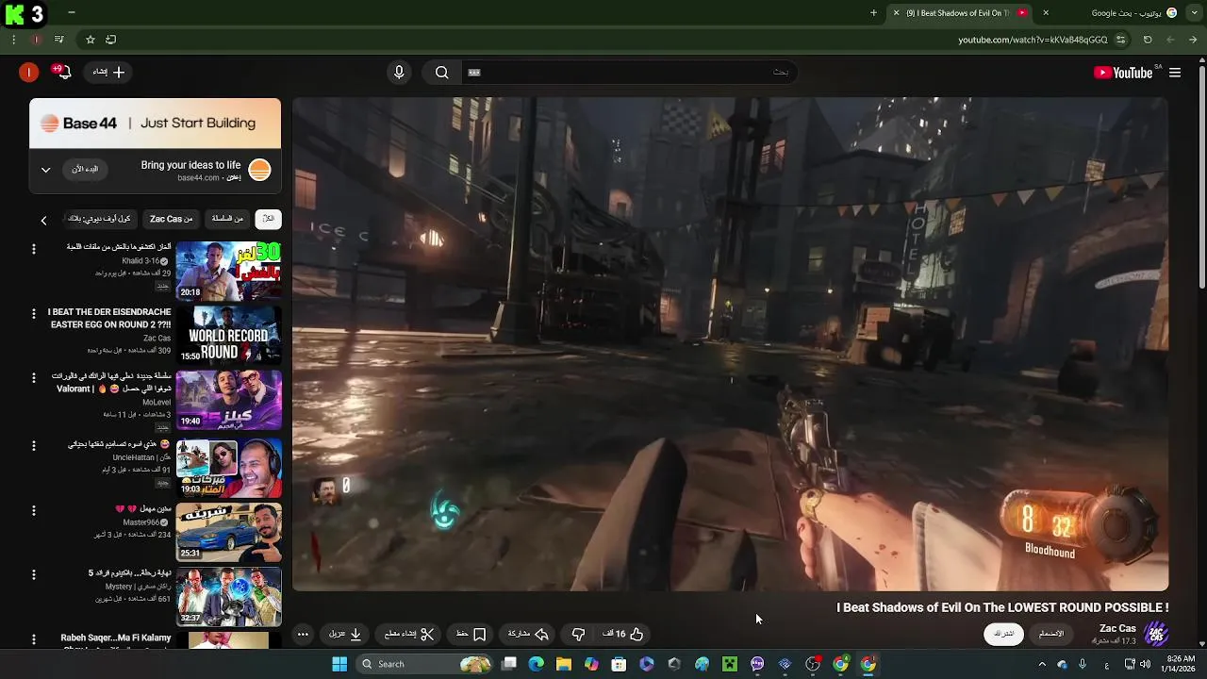This screenshot has width=1207, height=679.
Task: Open the Base 44 banner ad
Action: 156,124
